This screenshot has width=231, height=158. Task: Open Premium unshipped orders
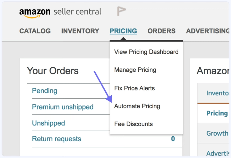tap(63, 107)
